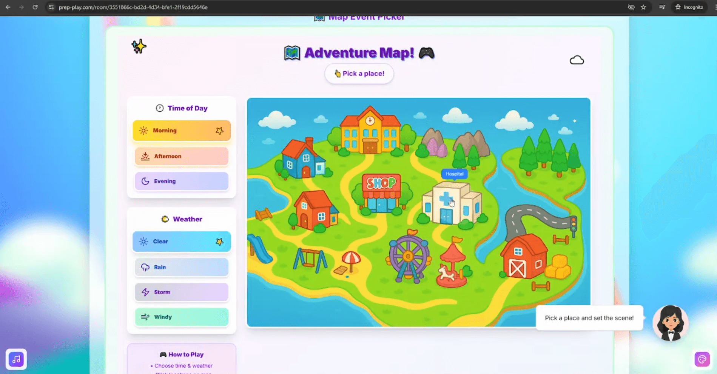Image resolution: width=717 pixels, height=374 pixels.
Task: Bookmark this page with the star icon
Action: [x=643, y=7]
